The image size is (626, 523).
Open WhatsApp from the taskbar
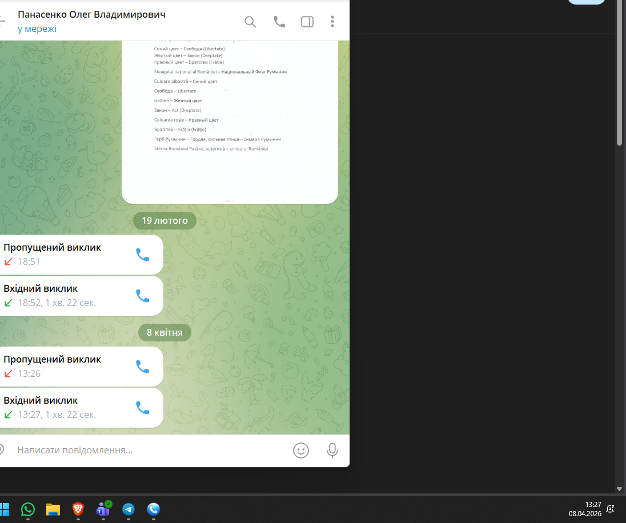click(x=28, y=509)
